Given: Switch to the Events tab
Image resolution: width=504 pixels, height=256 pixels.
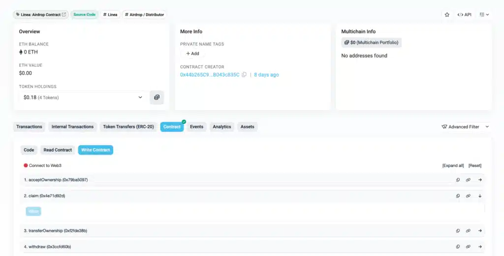Looking at the screenshot, I should tap(196, 127).
